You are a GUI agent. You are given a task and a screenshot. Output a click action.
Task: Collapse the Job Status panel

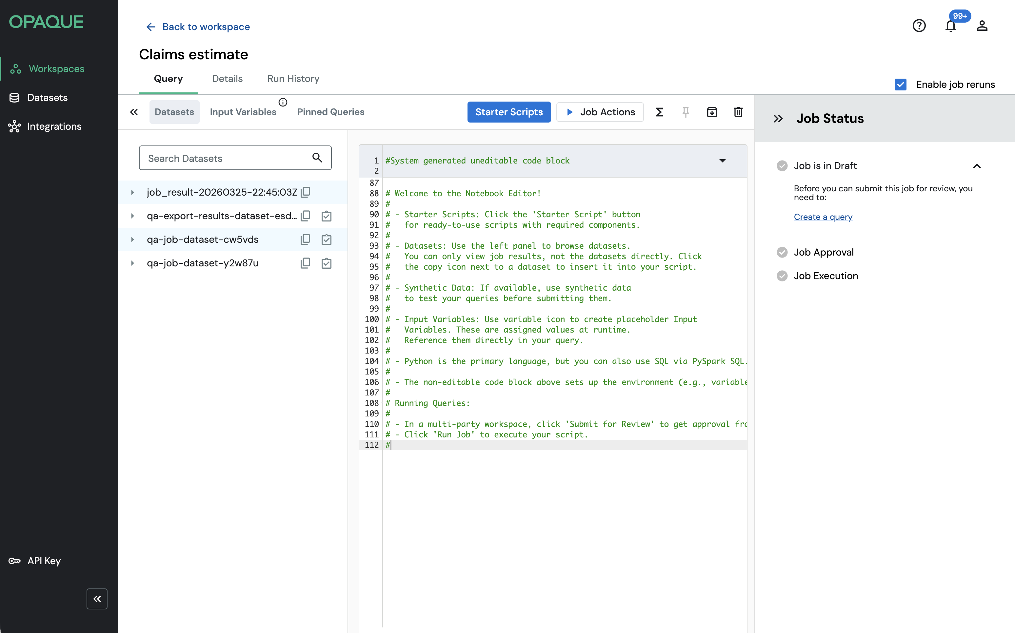click(778, 119)
